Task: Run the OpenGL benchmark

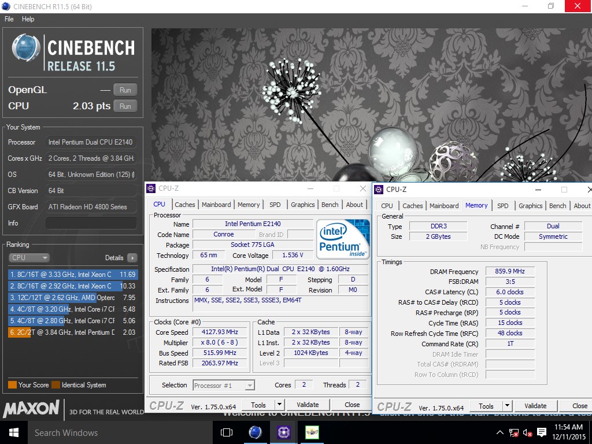Action: click(x=125, y=90)
